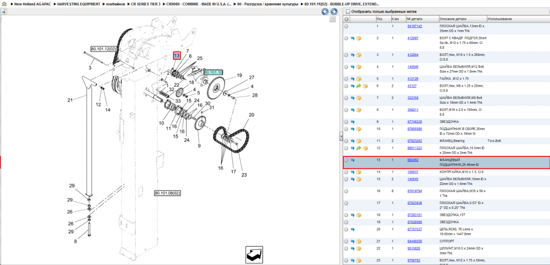Go to home via house icon

point(3,4)
